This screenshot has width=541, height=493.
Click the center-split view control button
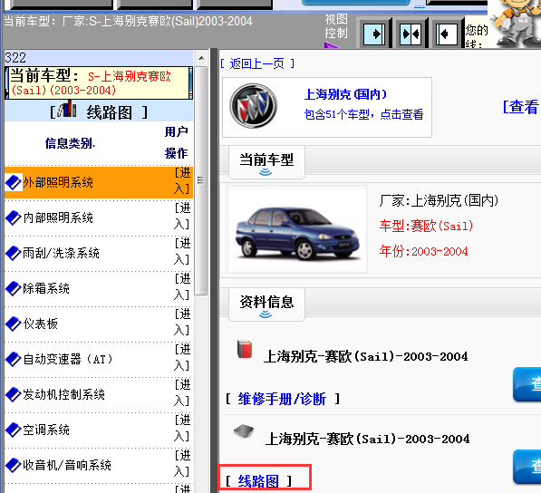pyautogui.click(x=411, y=34)
